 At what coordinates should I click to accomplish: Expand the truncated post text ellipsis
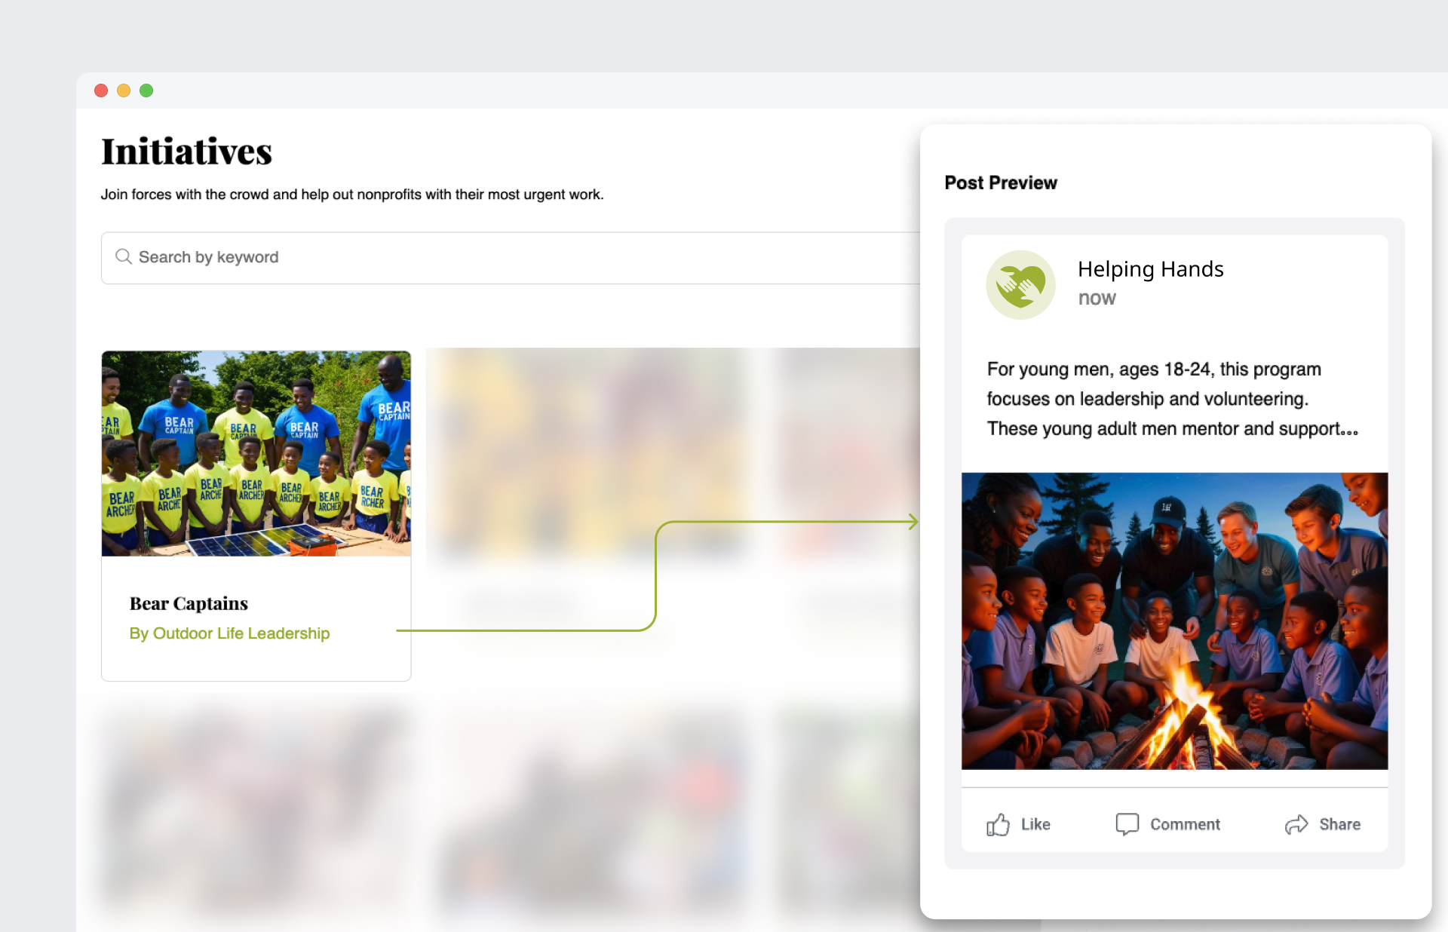point(1350,431)
